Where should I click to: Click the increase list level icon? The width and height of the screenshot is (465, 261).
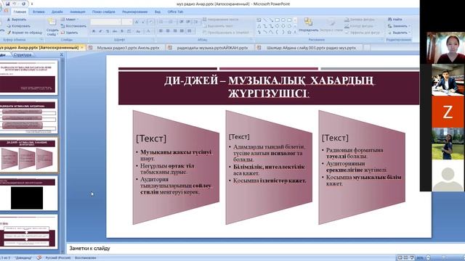click(x=188, y=22)
